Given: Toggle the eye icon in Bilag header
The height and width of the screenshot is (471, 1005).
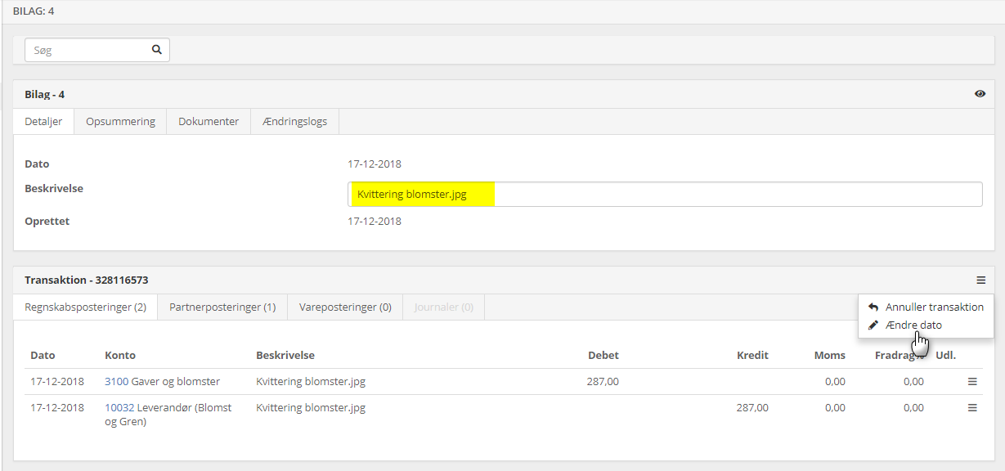Looking at the screenshot, I should [x=980, y=94].
